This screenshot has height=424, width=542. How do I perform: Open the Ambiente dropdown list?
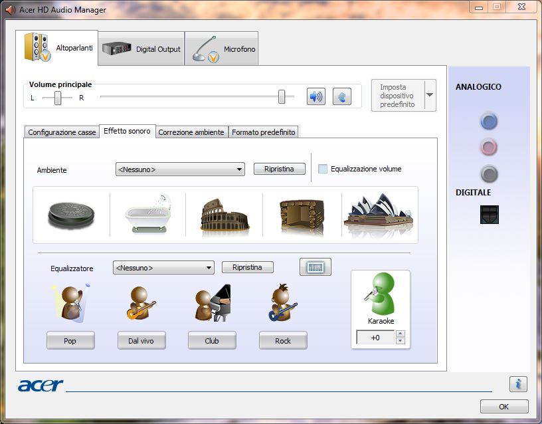coord(180,169)
